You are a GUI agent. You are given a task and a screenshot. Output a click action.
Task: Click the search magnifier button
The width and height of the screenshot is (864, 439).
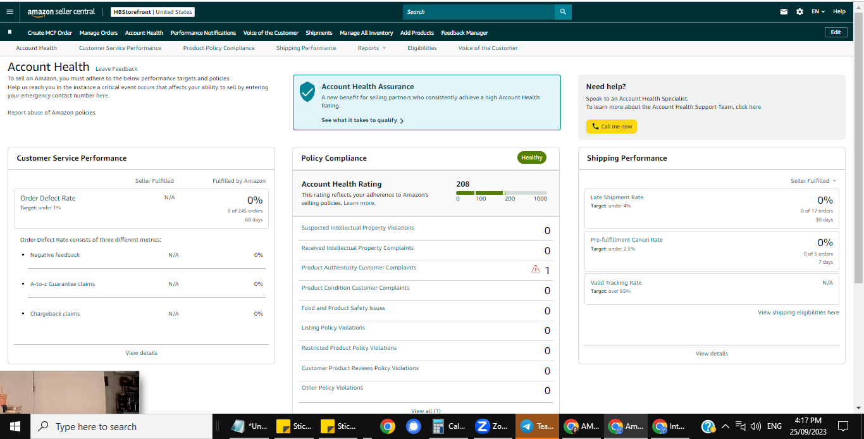point(563,12)
